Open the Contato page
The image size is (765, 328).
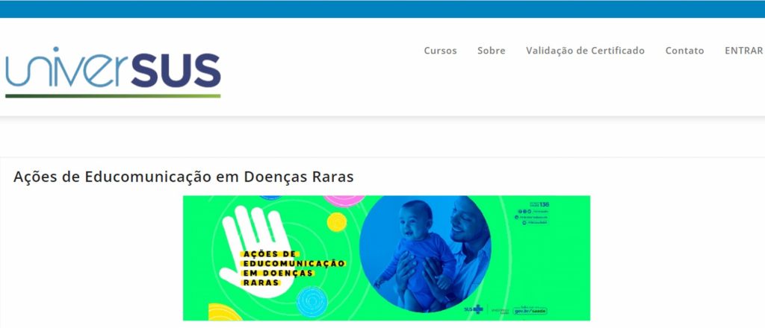(x=684, y=51)
